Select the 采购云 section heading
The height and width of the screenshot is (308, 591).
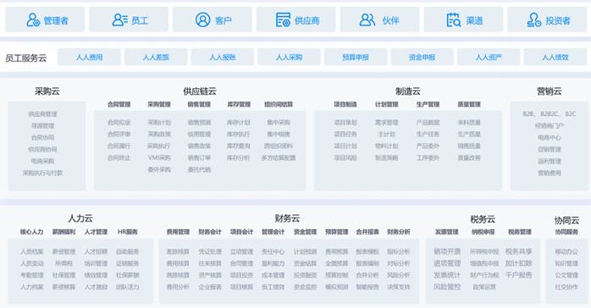(47, 91)
